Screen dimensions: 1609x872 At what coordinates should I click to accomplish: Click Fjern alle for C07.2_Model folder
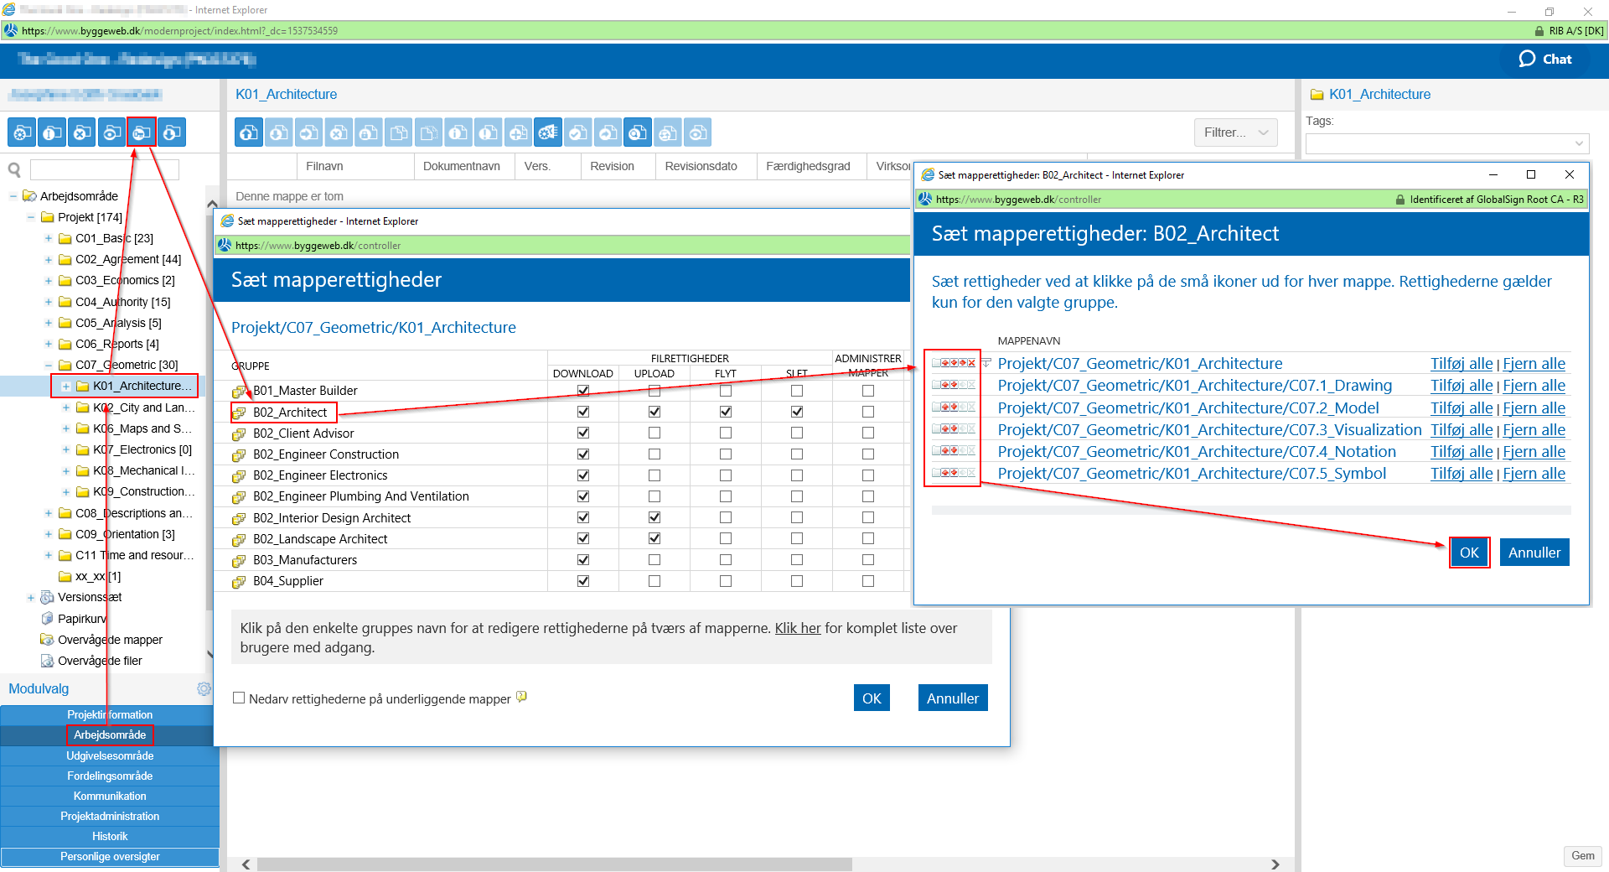tap(1534, 407)
